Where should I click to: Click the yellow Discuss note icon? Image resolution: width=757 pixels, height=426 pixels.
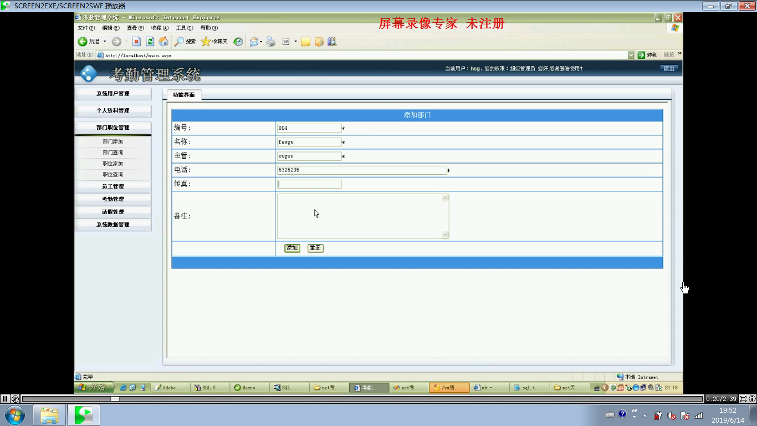coord(305,42)
